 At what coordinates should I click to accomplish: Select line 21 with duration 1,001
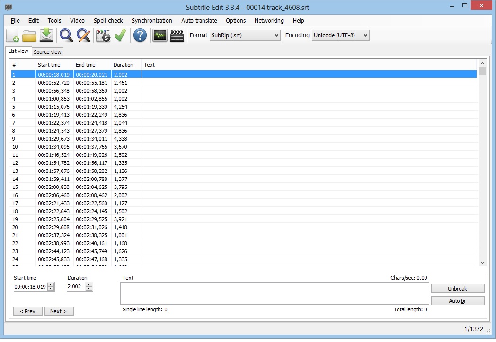click(244, 235)
